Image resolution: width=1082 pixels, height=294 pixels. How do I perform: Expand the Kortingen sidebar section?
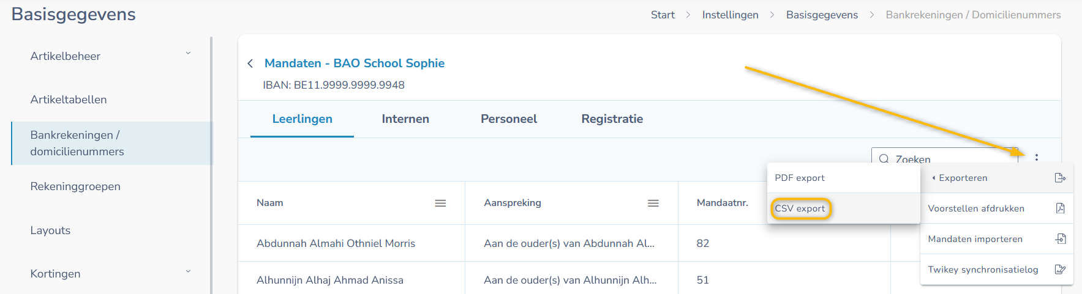click(188, 271)
